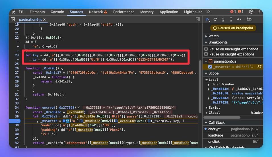Viewport: 272px width, 157px height.
Task: Resume script execution
Action: [x=207, y=19]
